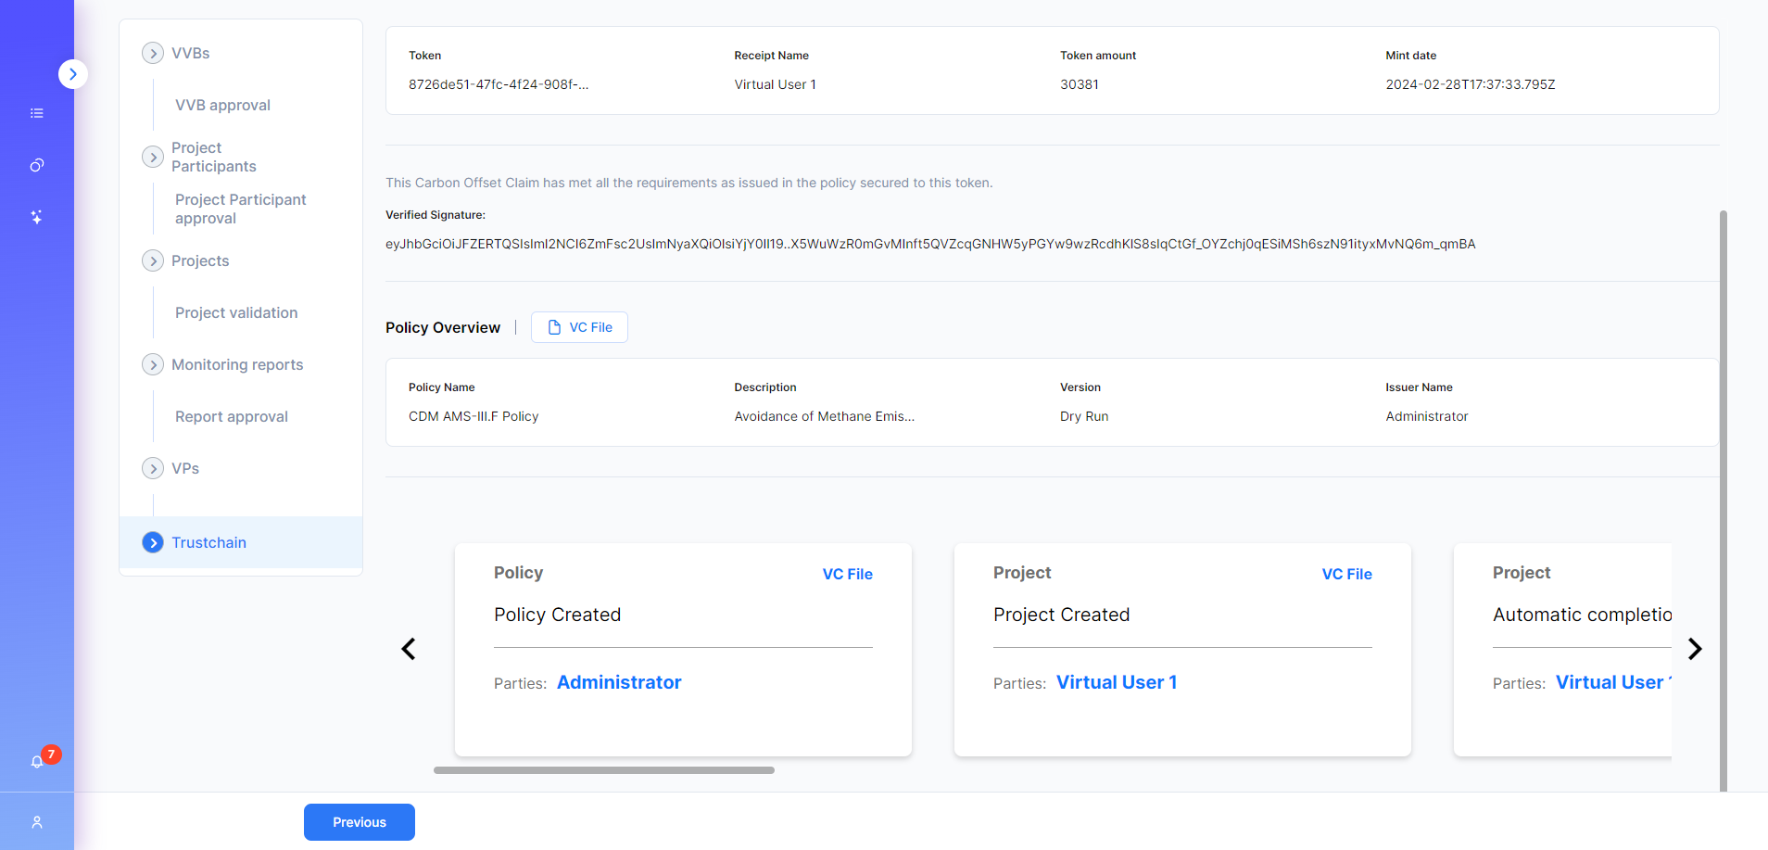The width and height of the screenshot is (1768, 850).
Task: Click the sparkle icon in sidebar
Action: click(x=37, y=217)
